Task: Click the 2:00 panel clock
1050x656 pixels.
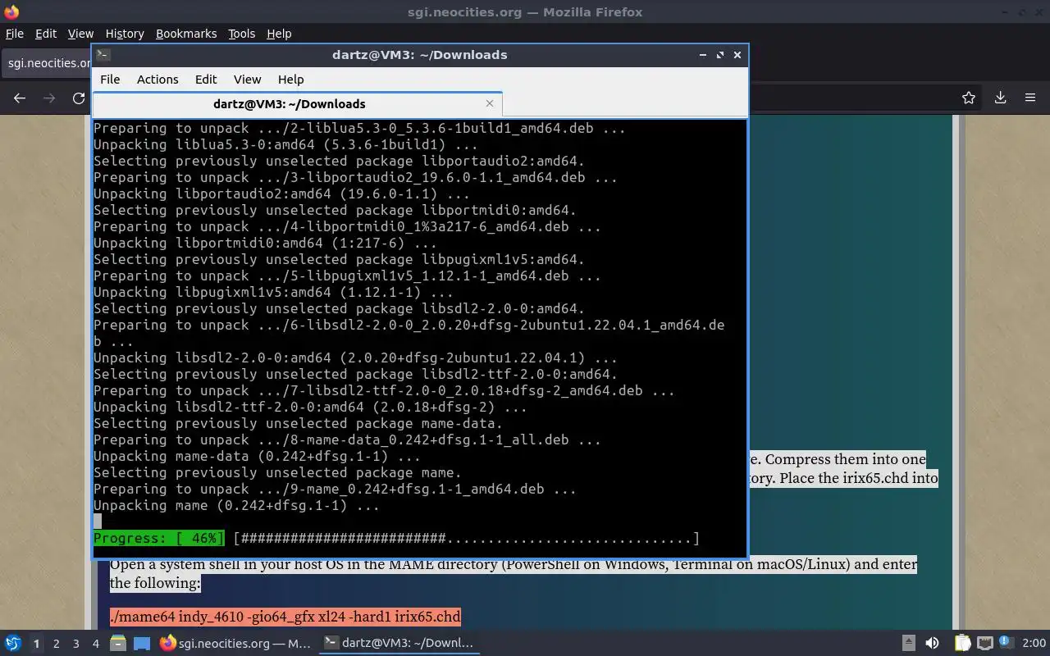Action: point(1034,644)
